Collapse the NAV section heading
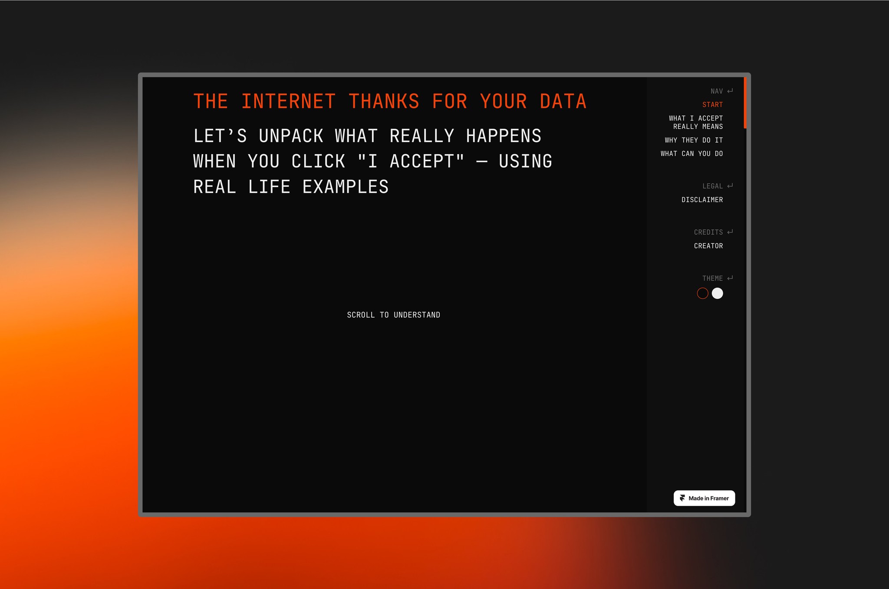Viewport: 889px width, 589px height. [716, 91]
